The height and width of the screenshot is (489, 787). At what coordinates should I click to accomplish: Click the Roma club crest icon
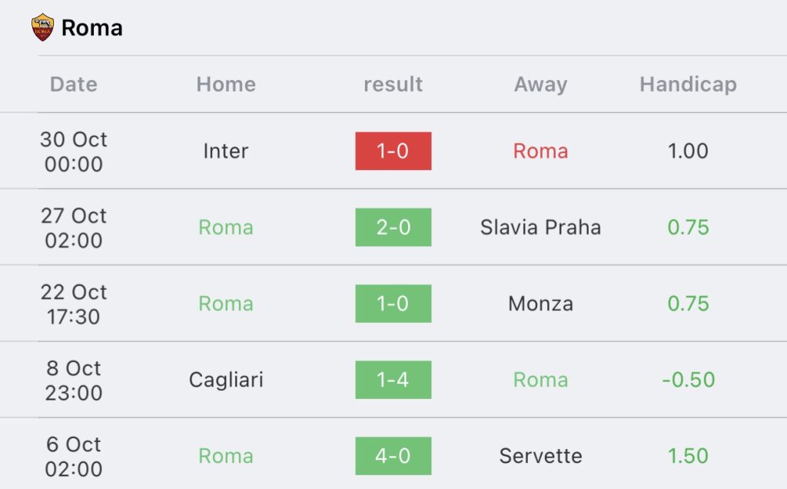pyautogui.click(x=42, y=28)
